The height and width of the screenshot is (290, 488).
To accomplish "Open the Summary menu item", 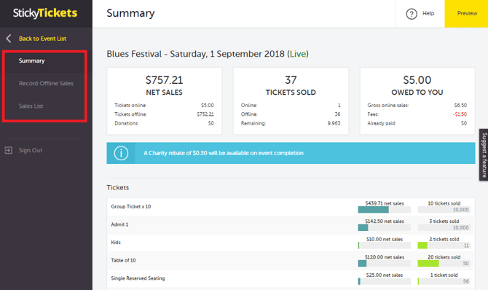I will 31,60.
